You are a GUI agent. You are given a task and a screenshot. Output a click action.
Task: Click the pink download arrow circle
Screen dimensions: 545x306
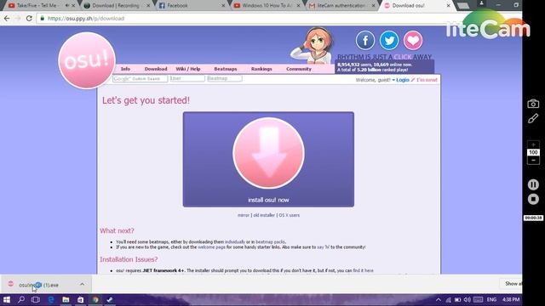[268, 153]
